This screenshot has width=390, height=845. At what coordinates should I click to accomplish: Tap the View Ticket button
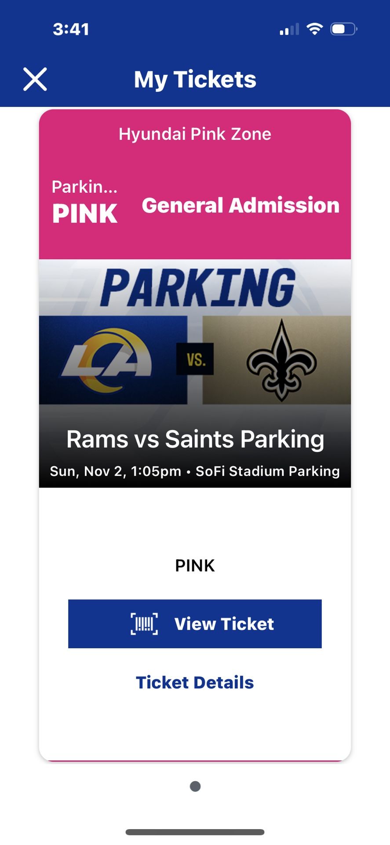[x=196, y=624]
